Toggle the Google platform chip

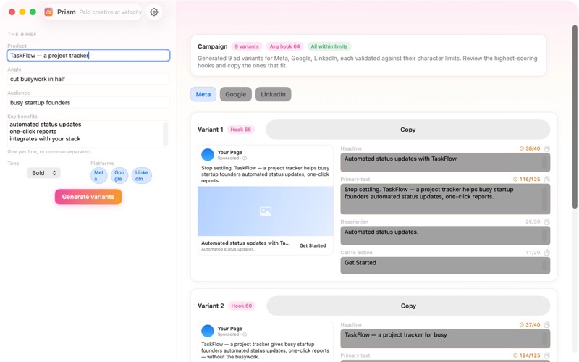(x=119, y=175)
